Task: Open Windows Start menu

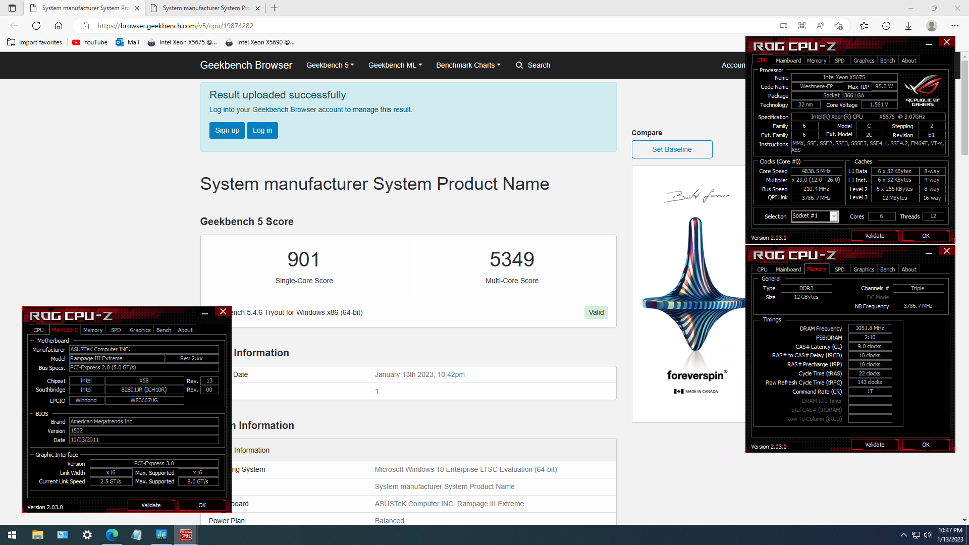Action: pyautogui.click(x=12, y=535)
